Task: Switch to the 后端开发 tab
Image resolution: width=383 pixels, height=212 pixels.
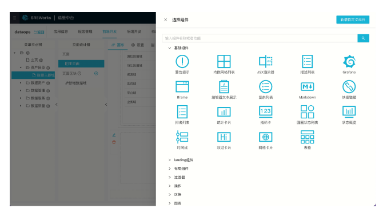Action: tap(134, 32)
